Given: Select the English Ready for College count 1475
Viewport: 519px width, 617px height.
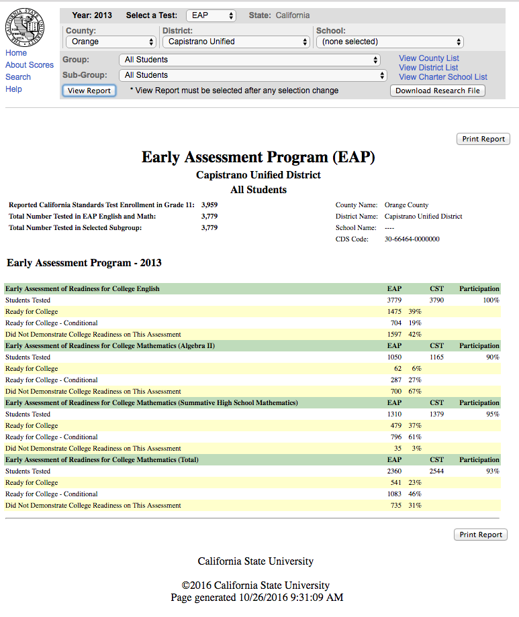Looking at the screenshot, I should tap(394, 312).
